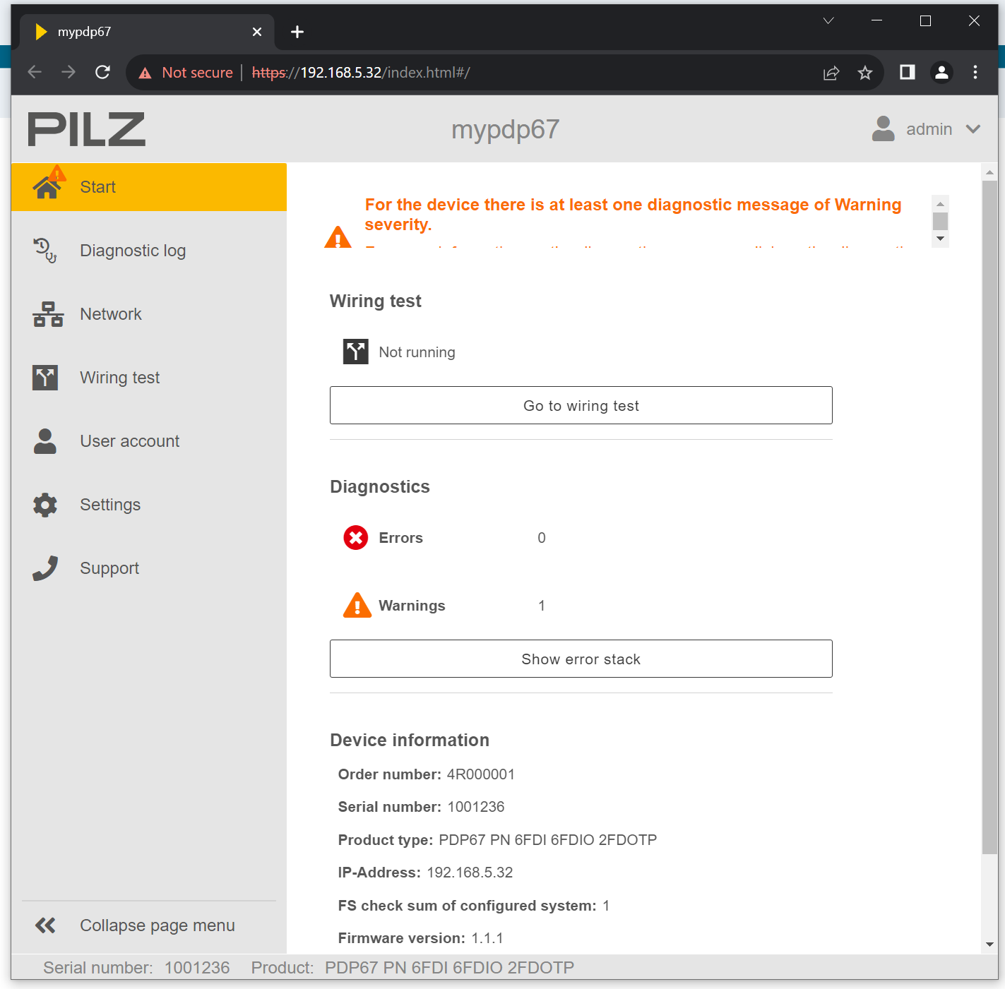Click the warning banner scrollbar thumb
The width and height of the screenshot is (1005, 989).
[x=940, y=221]
